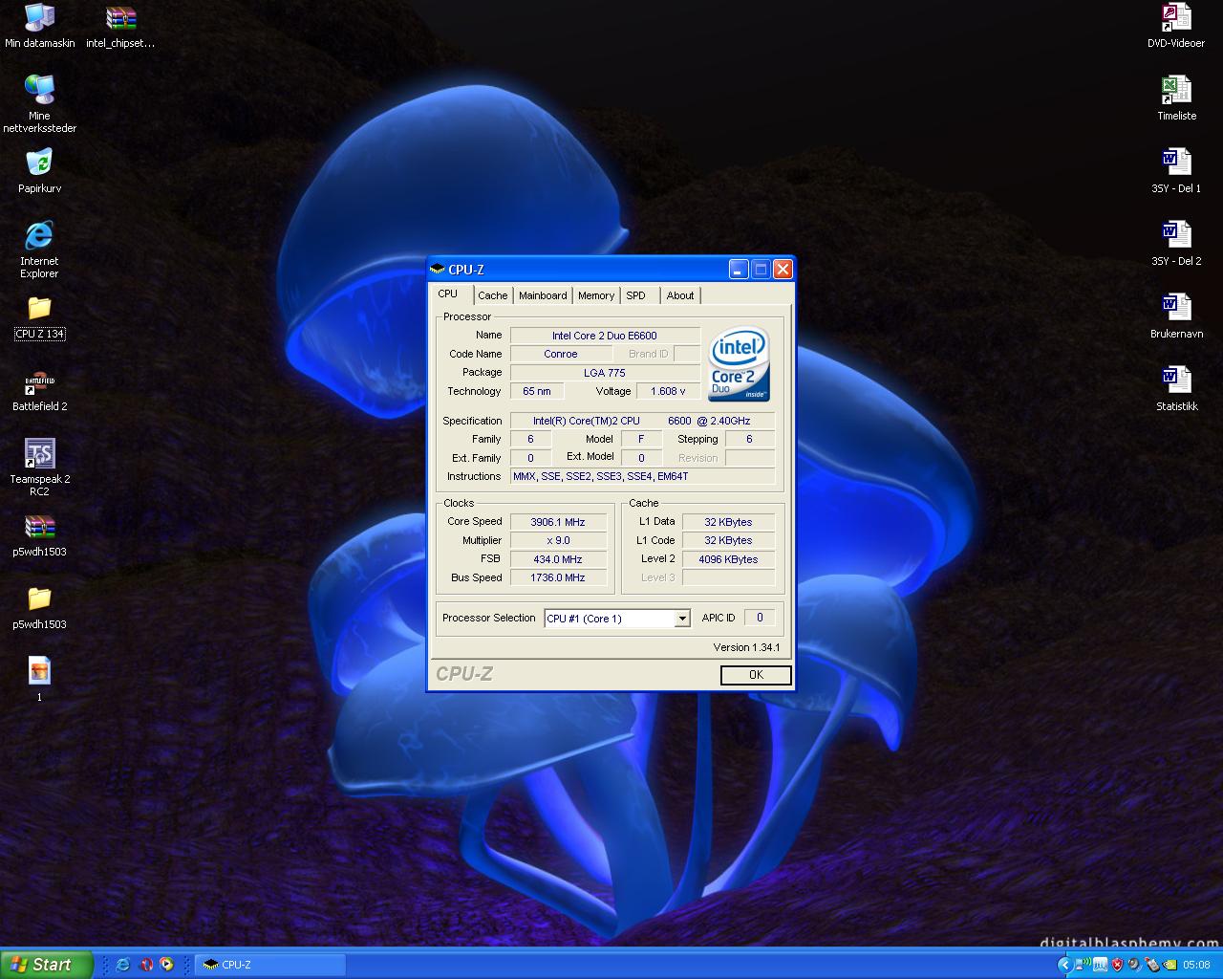Click the Instructions field listing MMX, SSE
This screenshot has height=979, width=1223.
pyautogui.click(x=642, y=476)
